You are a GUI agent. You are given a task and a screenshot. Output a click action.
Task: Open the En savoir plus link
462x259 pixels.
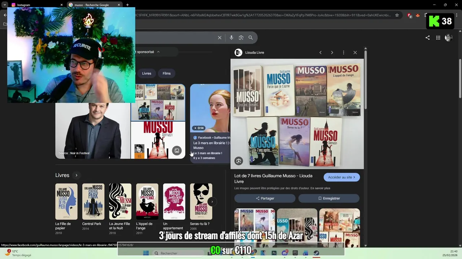[x=320, y=188]
